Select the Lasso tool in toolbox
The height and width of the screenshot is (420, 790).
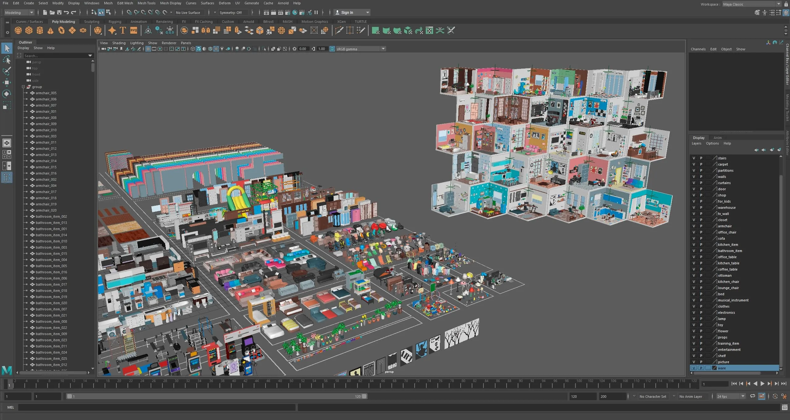pos(7,60)
